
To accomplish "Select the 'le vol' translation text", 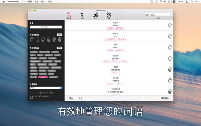I will click(116, 25).
